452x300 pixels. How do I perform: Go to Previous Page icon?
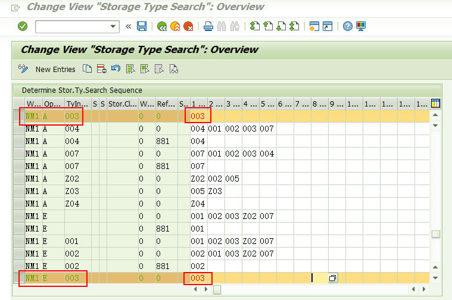(268, 27)
